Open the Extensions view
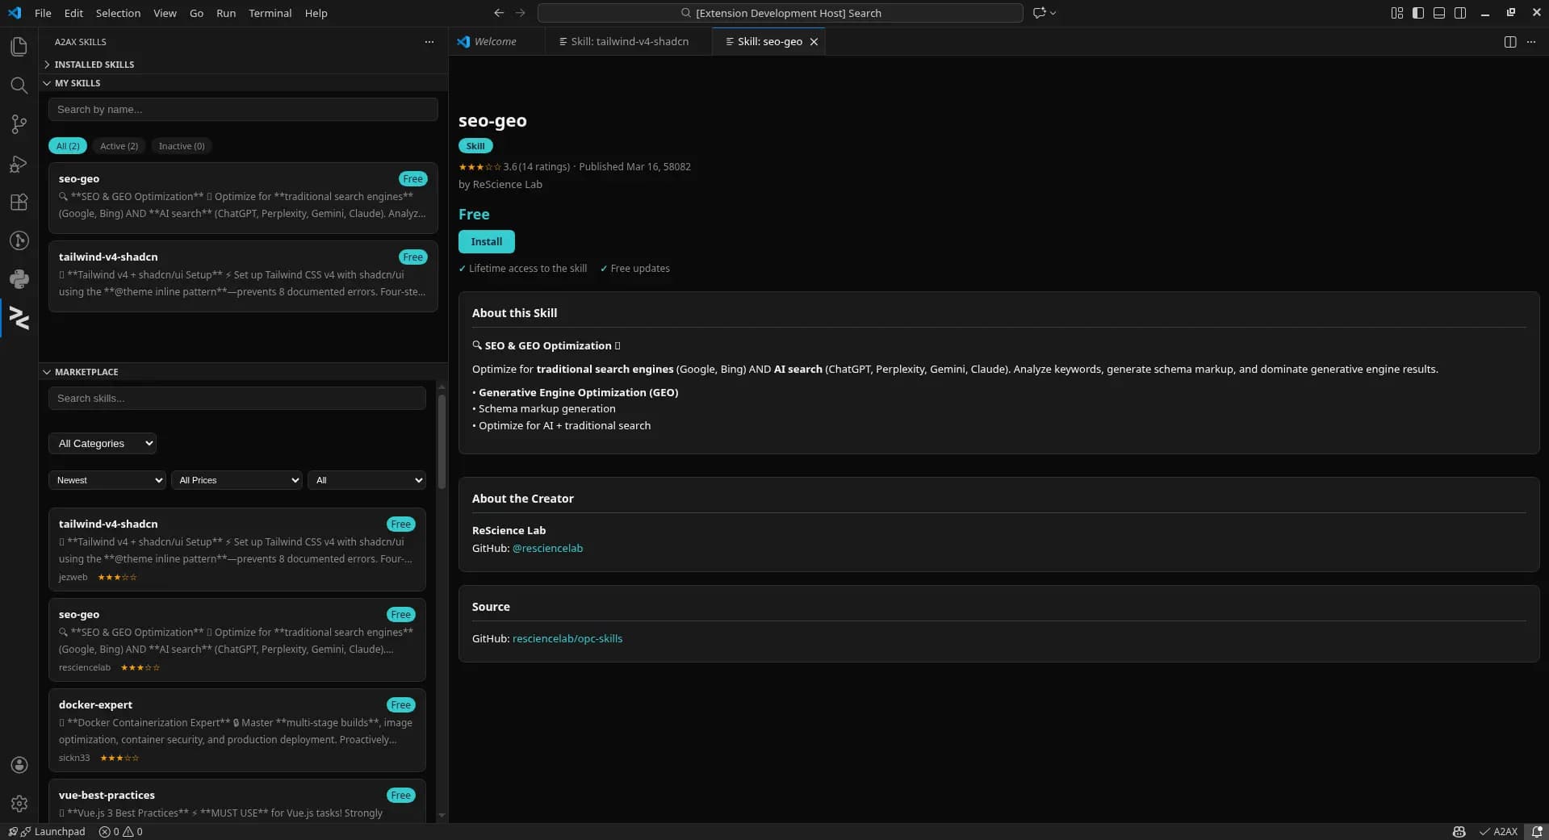This screenshot has height=840, width=1549. tap(18, 202)
